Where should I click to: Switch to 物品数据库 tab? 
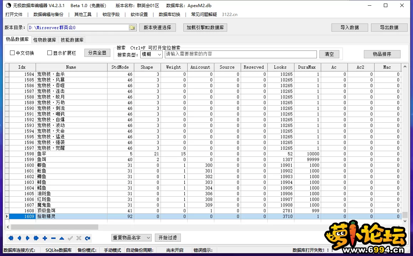[x=17, y=39]
